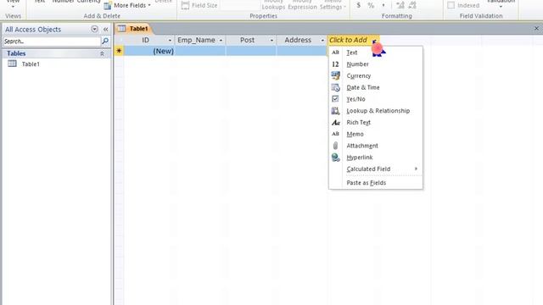Select the new record row selector asterisk
543x305 pixels.
(119, 51)
